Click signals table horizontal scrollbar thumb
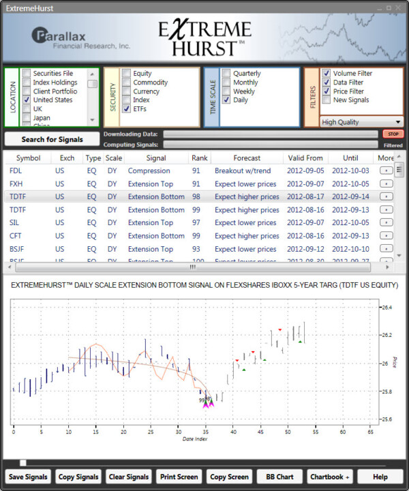Screen dimensions: 409x491 click(193, 267)
